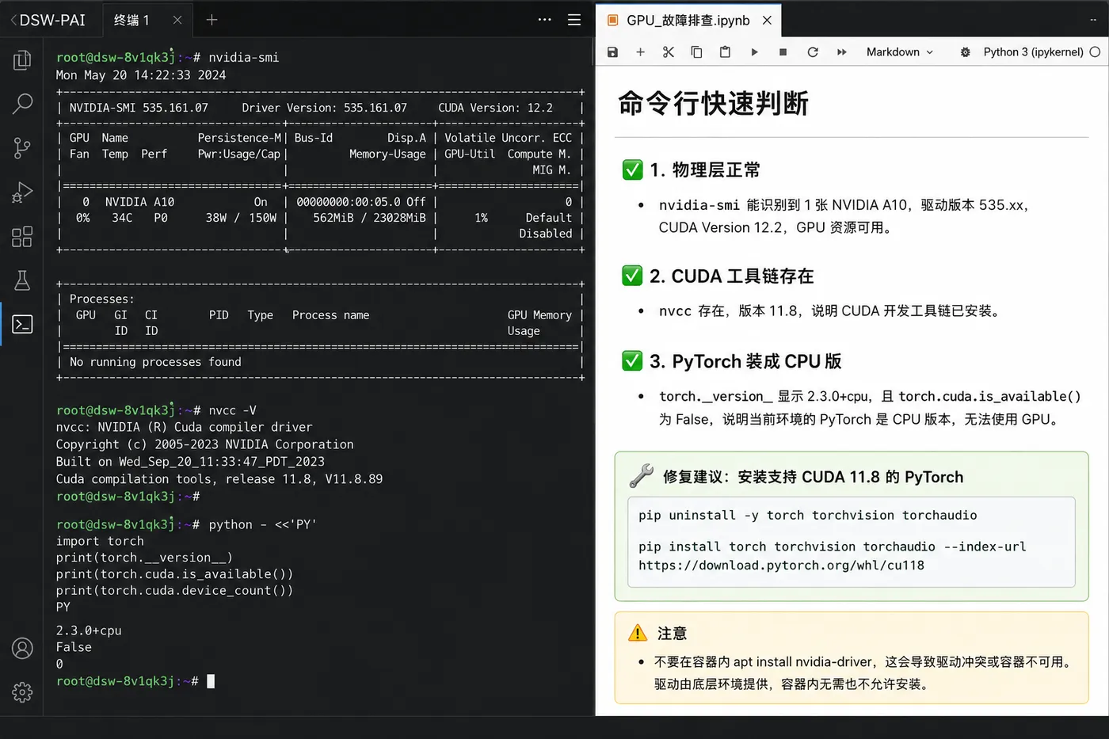
Task: Click the 'import torch' line in terminal
Action: 100,542
